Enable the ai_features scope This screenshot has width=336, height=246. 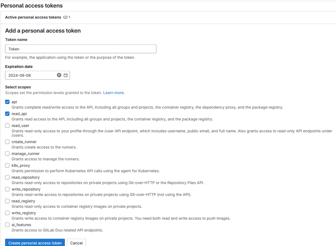(x=7, y=225)
